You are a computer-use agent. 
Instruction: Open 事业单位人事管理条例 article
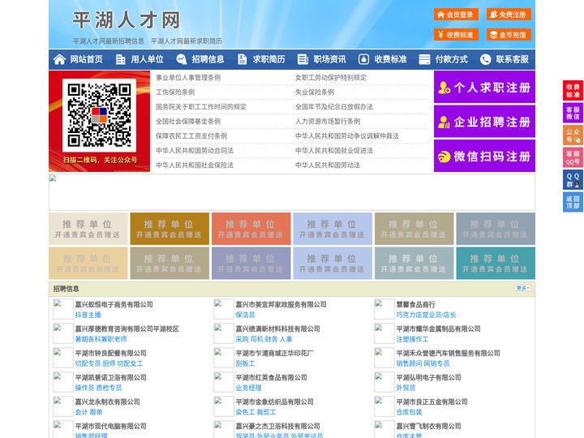coord(188,78)
